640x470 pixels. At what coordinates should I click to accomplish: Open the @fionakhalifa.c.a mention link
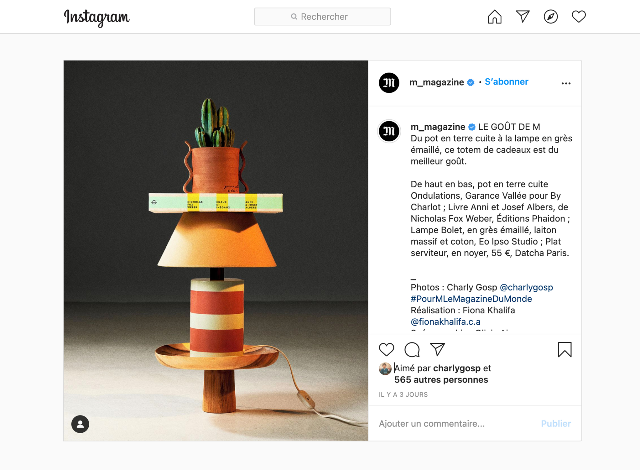pos(445,322)
